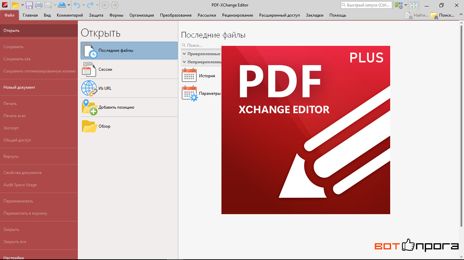Open the Файл tab
The image size is (464, 260).
pos(9,15)
